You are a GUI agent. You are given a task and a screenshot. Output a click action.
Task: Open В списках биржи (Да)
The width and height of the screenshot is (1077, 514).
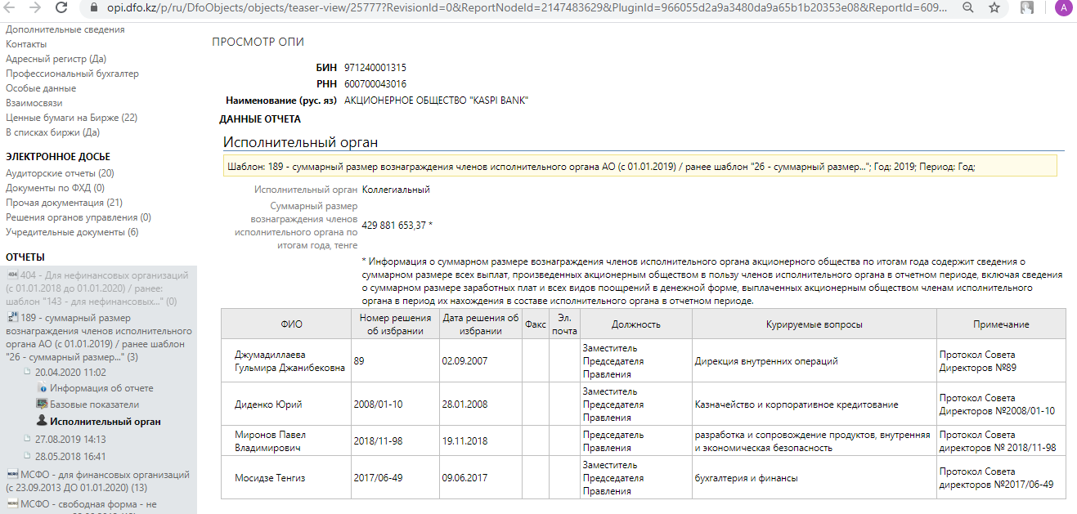52,132
